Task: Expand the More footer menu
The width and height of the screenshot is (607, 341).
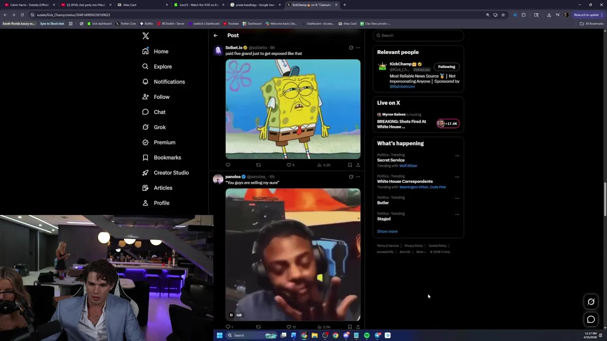Action: click(421, 252)
